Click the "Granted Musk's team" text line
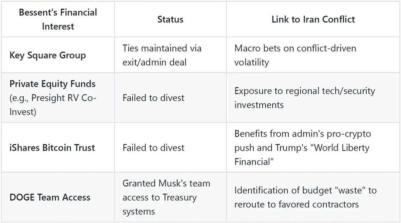The image size is (401, 223). (x=166, y=183)
